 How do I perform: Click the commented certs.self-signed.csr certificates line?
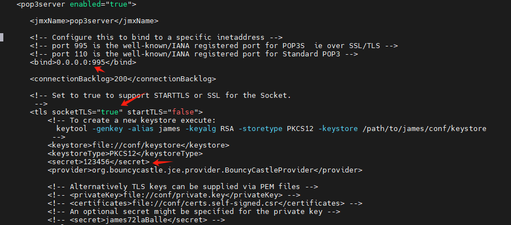click(205, 203)
